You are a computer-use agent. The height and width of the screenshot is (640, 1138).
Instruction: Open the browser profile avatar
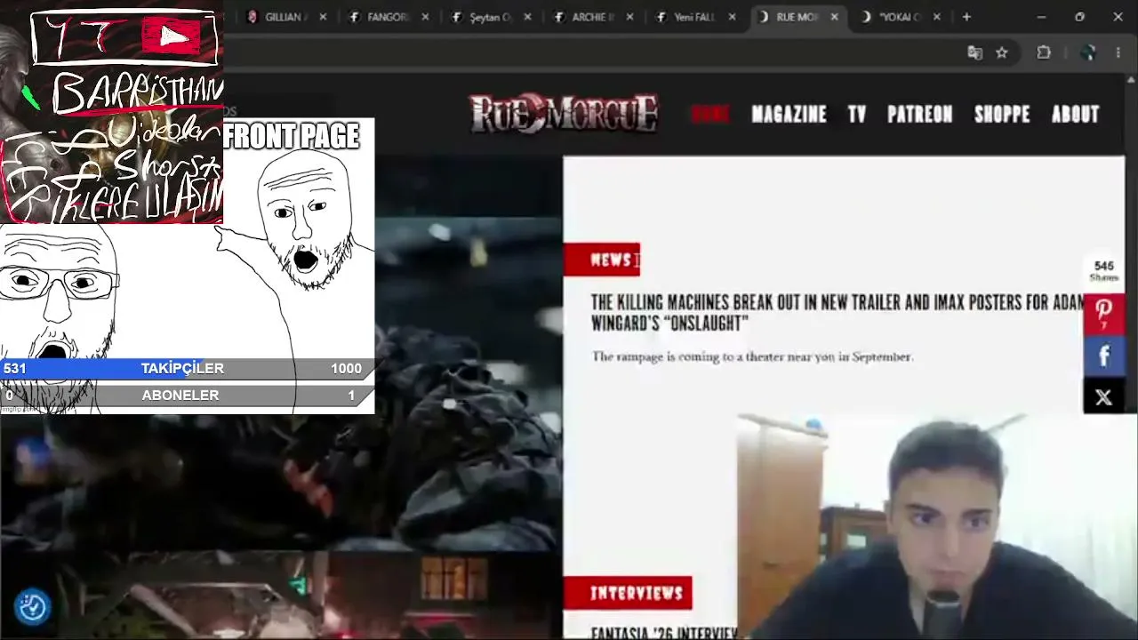(1087, 52)
